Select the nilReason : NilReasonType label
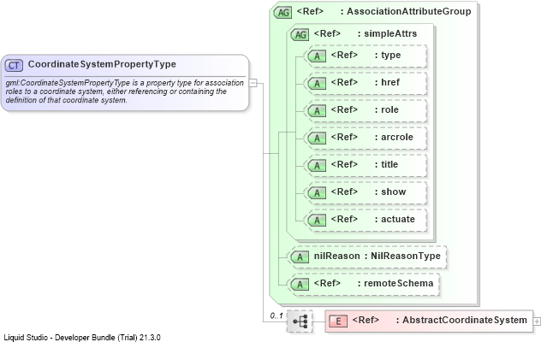 (x=378, y=256)
